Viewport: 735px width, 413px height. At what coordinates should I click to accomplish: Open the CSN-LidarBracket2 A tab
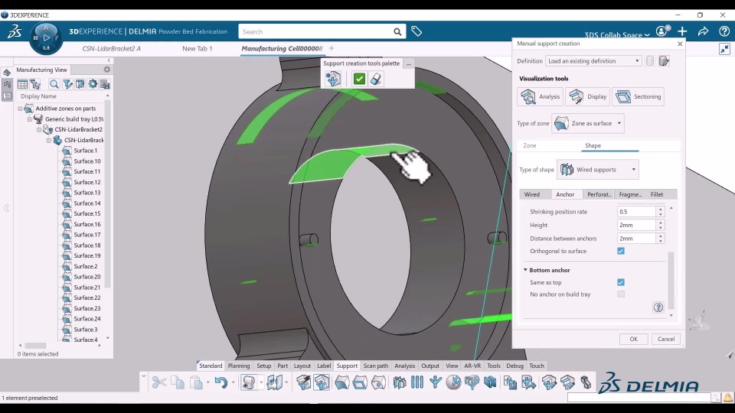[x=111, y=48]
